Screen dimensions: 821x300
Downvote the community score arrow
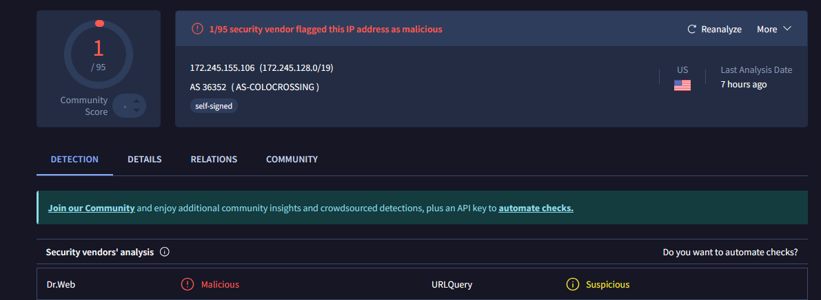[x=136, y=111]
